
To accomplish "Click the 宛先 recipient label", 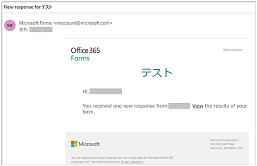I will coord(24,30).
